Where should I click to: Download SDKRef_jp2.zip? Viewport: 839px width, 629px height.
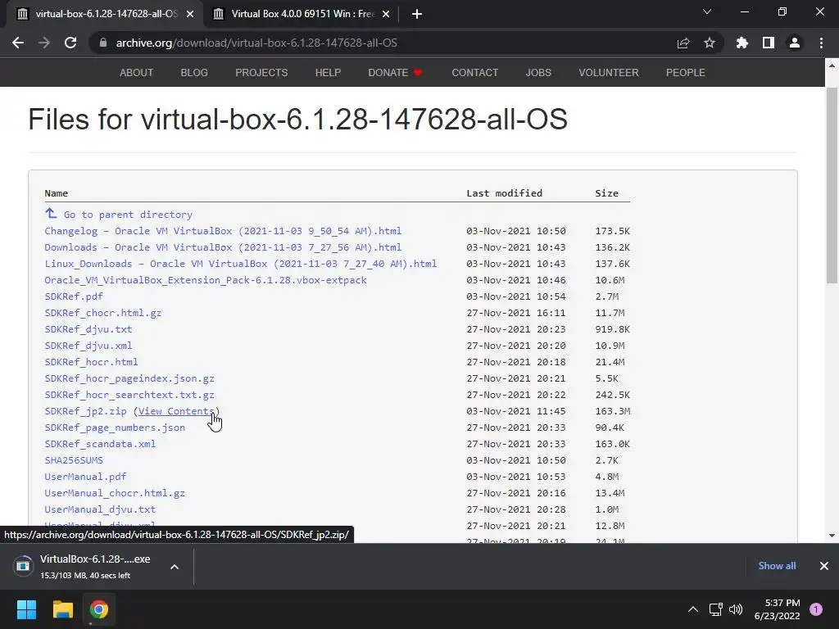click(x=85, y=411)
